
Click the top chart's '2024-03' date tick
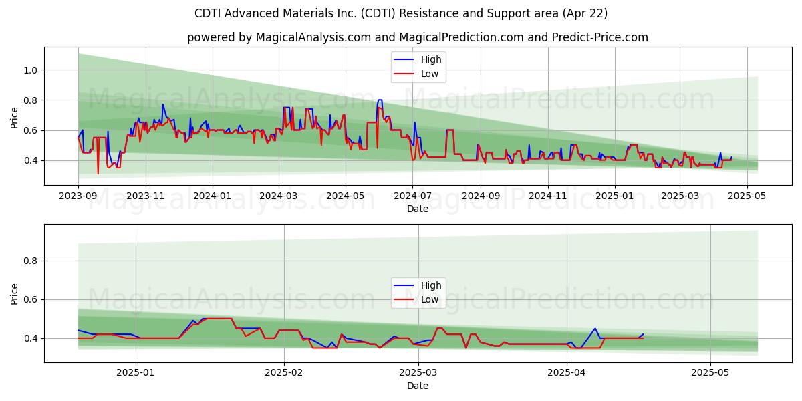click(279, 196)
